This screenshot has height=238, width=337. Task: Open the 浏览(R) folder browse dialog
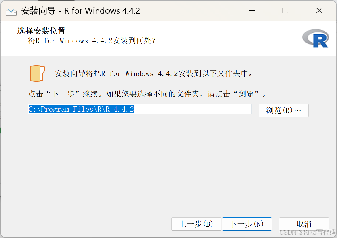point(284,110)
